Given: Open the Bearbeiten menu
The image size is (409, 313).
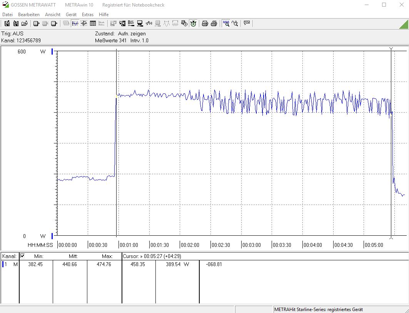Looking at the screenshot, I should 29,15.
